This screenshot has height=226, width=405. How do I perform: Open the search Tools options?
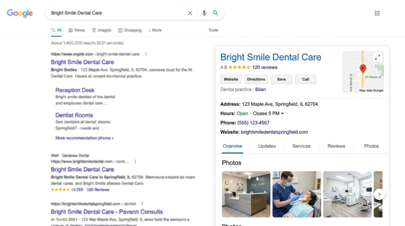213,30
